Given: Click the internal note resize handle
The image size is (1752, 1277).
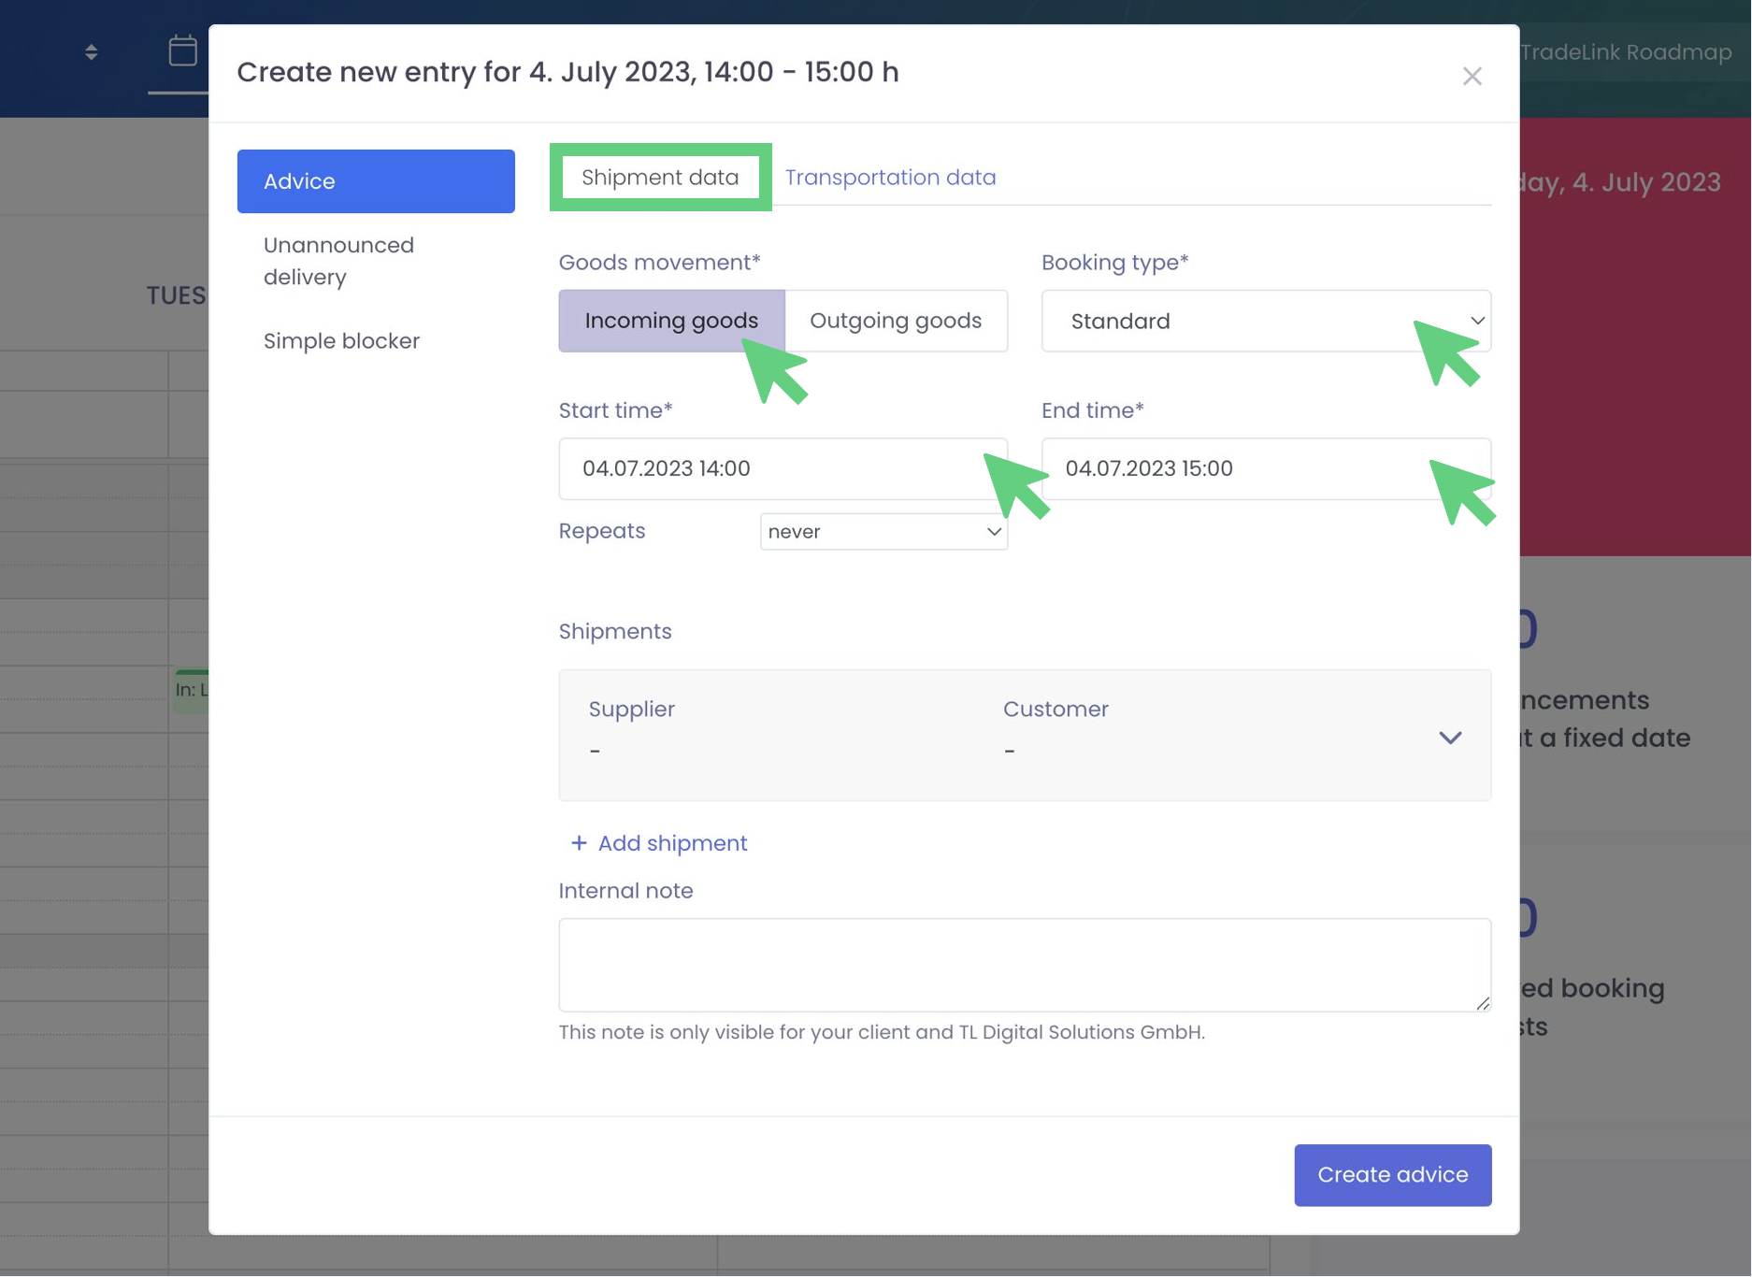Looking at the screenshot, I should 1483,1003.
